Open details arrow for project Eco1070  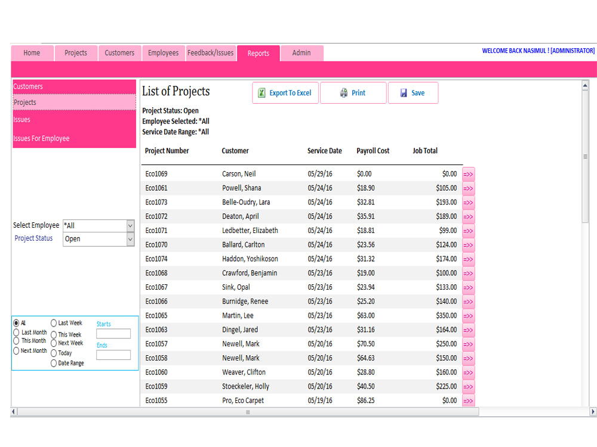[468, 245]
